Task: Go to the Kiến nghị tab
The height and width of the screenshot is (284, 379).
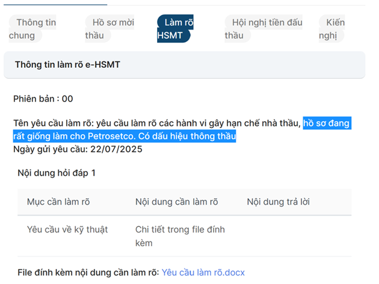Action: tap(331, 29)
